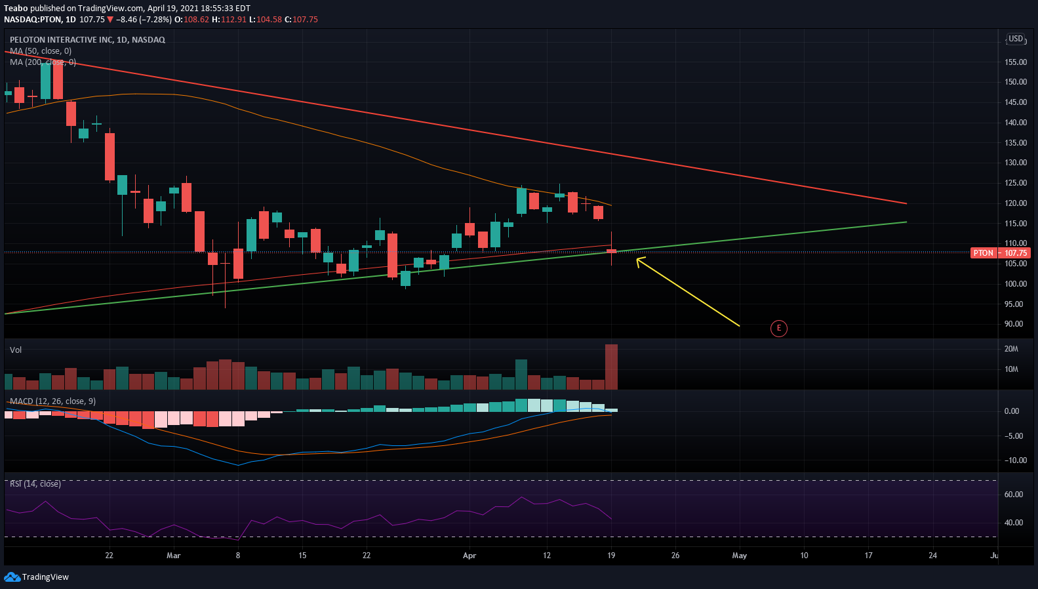Click the 20M volume axis label
Screen dimensions: 1038x589
[x=1011, y=349]
